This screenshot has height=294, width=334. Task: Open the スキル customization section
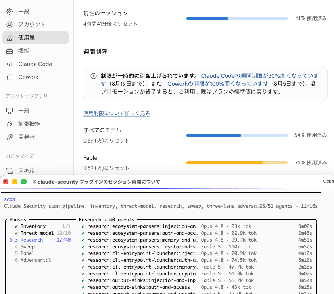[x=35, y=171]
